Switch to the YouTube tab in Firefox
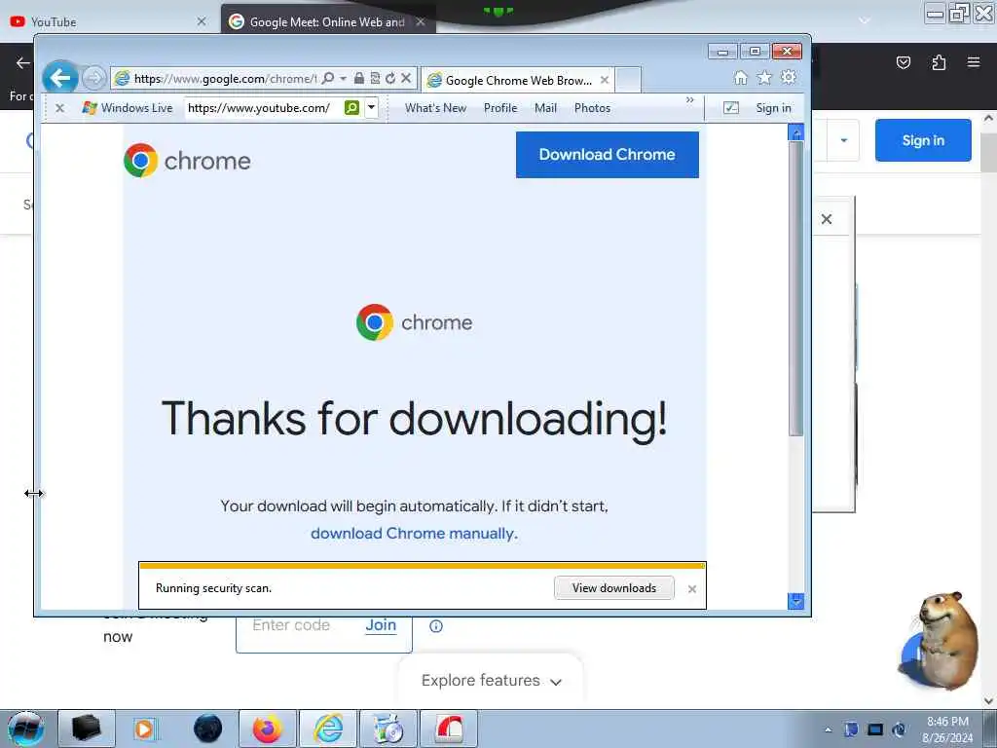The width and height of the screenshot is (997, 748). [x=107, y=21]
